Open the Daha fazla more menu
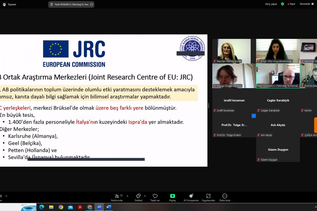The height and width of the screenshot is (211, 317). 225,198
